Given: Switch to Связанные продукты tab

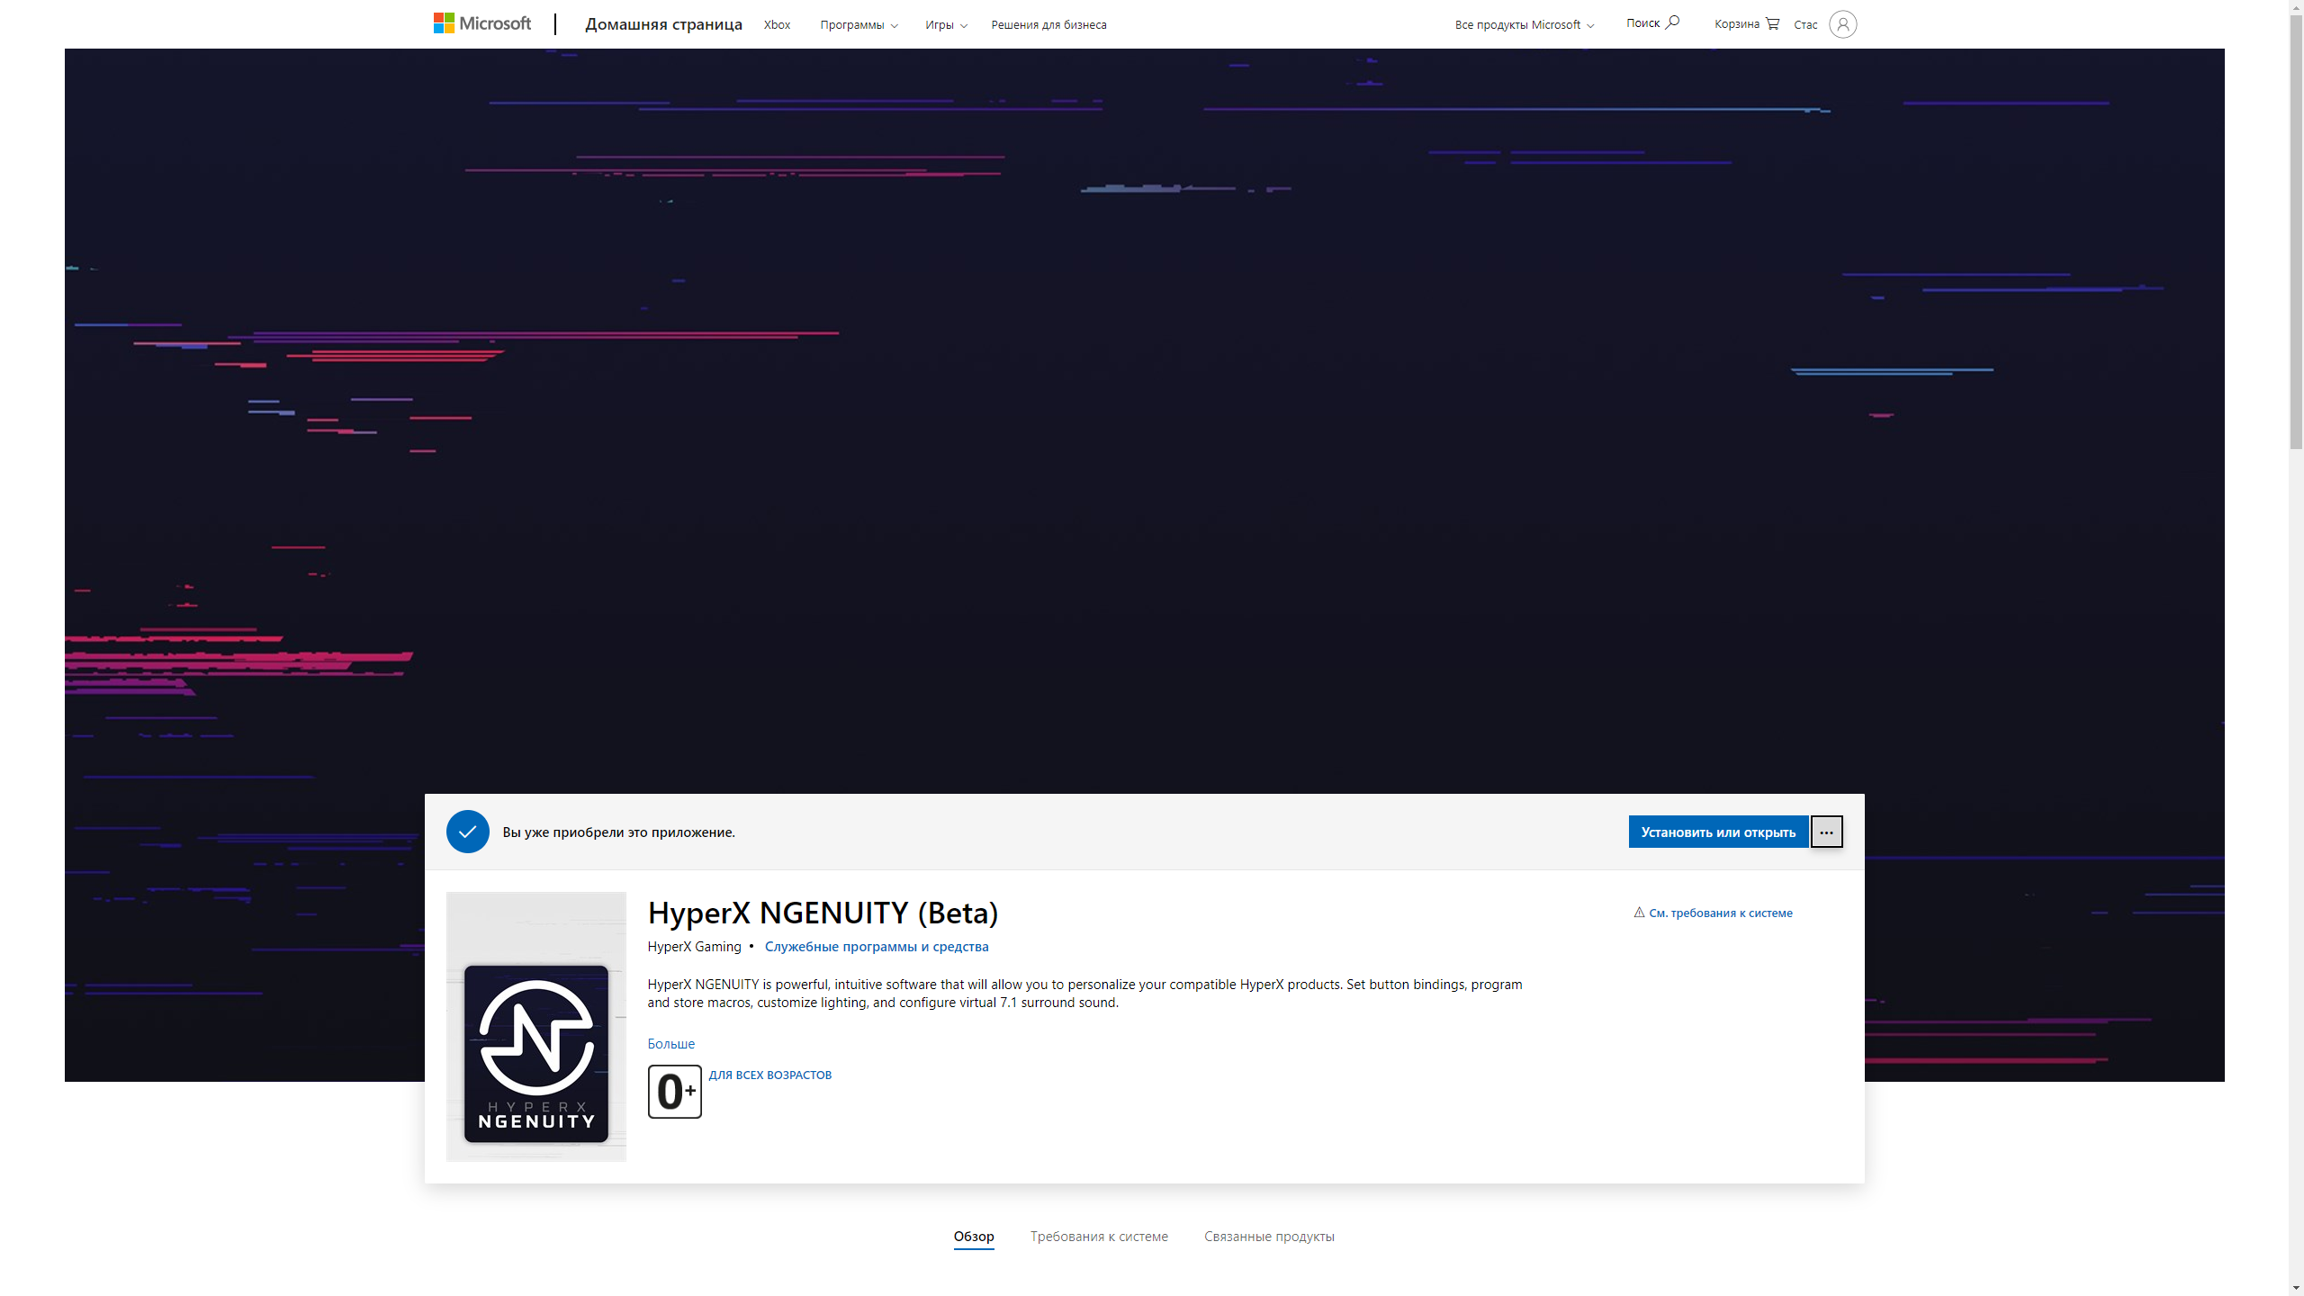Looking at the screenshot, I should (1269, 1237).
